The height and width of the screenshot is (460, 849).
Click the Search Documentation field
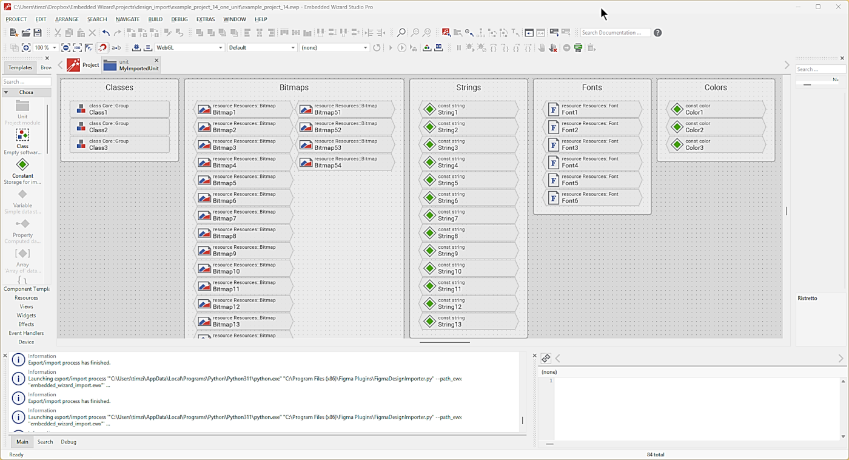pos(614,33)
